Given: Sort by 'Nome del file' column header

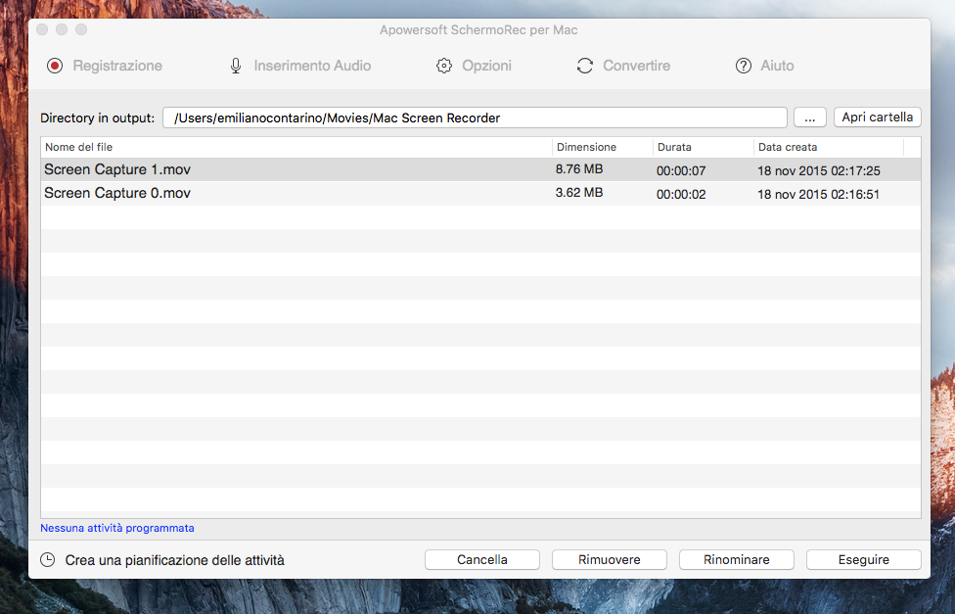Looking at the screenshot, I should click(296, 147).
